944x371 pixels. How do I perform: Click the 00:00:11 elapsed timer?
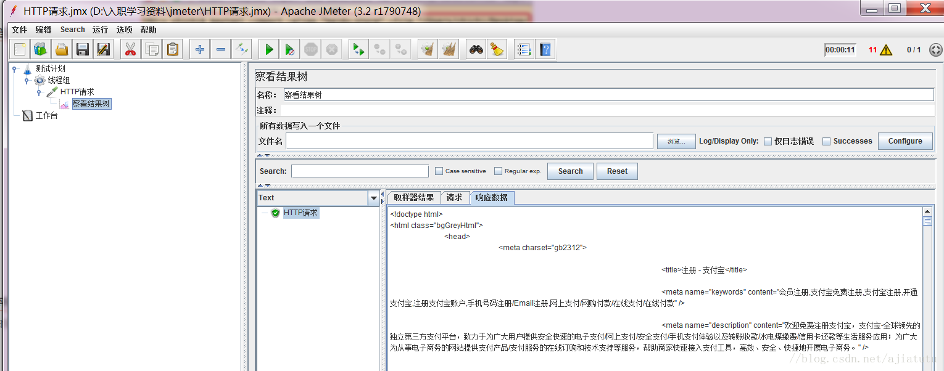click(840, 50)
